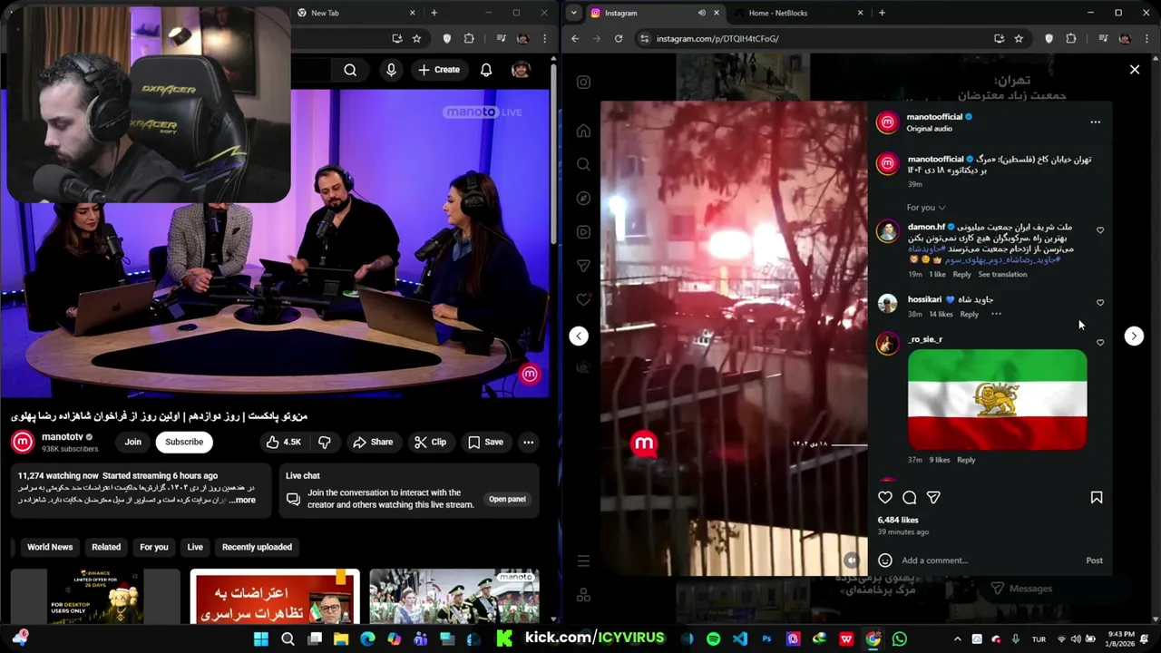
Task: Select the For you filter chip
Action: [x=154, y=547]
